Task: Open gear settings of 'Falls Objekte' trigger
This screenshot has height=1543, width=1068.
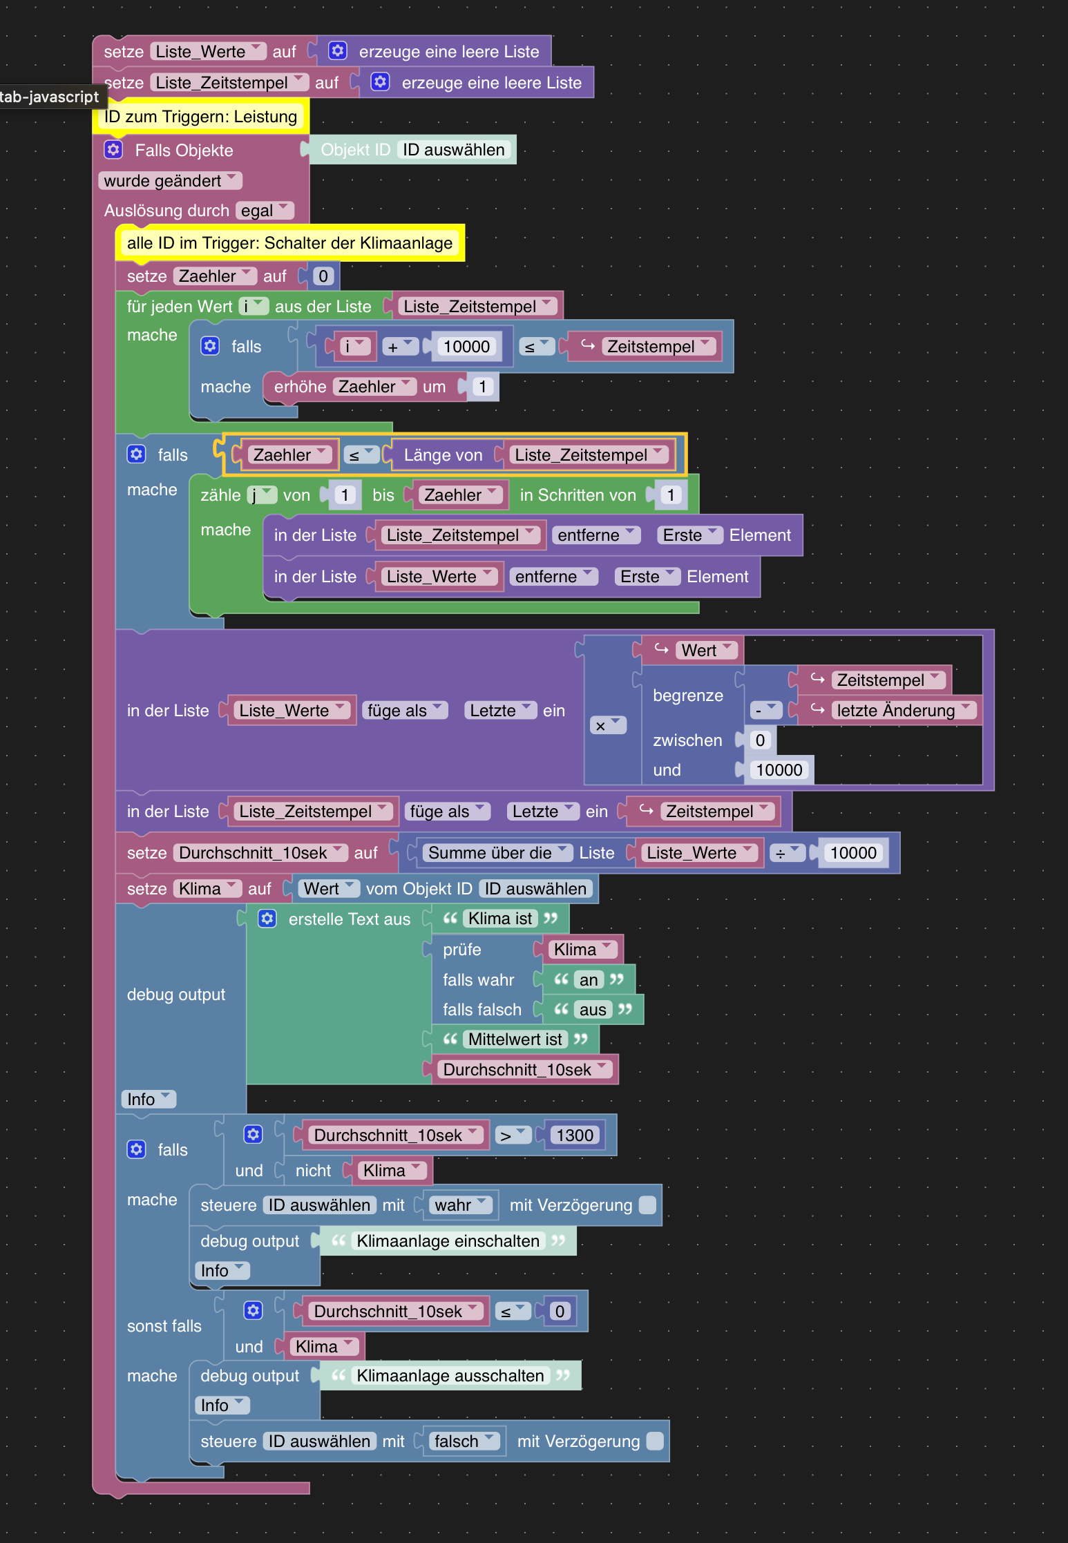Action: 113,149
